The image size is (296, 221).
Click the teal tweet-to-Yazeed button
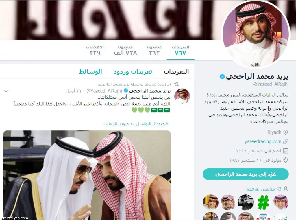(246, 174)
